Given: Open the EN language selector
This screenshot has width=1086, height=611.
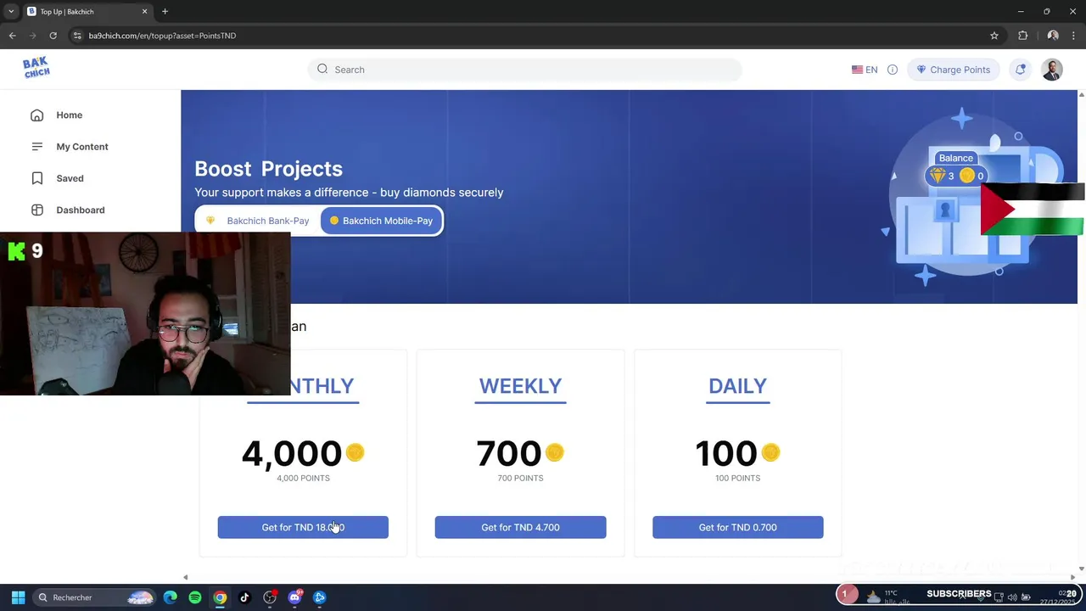Looking at the screenshot, I should pyautogui.click(x=865, y=70).
